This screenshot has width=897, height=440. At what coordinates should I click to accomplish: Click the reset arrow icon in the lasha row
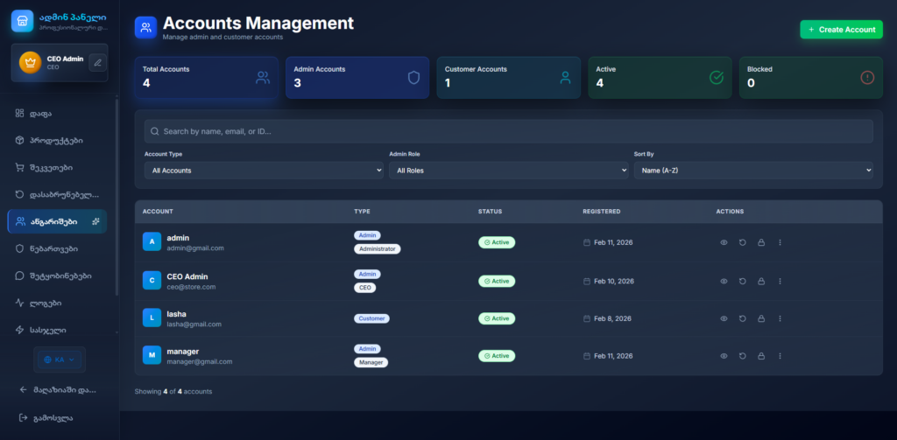tap(743, 318)
